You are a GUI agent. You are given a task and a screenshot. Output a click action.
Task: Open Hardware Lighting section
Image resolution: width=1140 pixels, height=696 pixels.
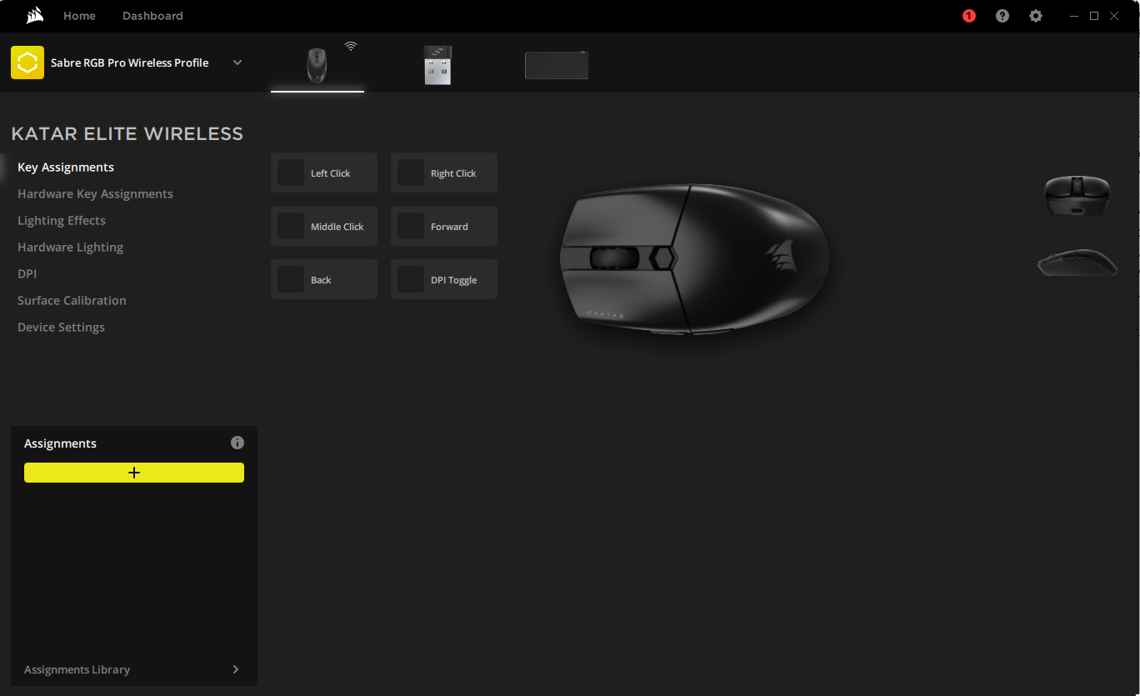tap(70, 247)
